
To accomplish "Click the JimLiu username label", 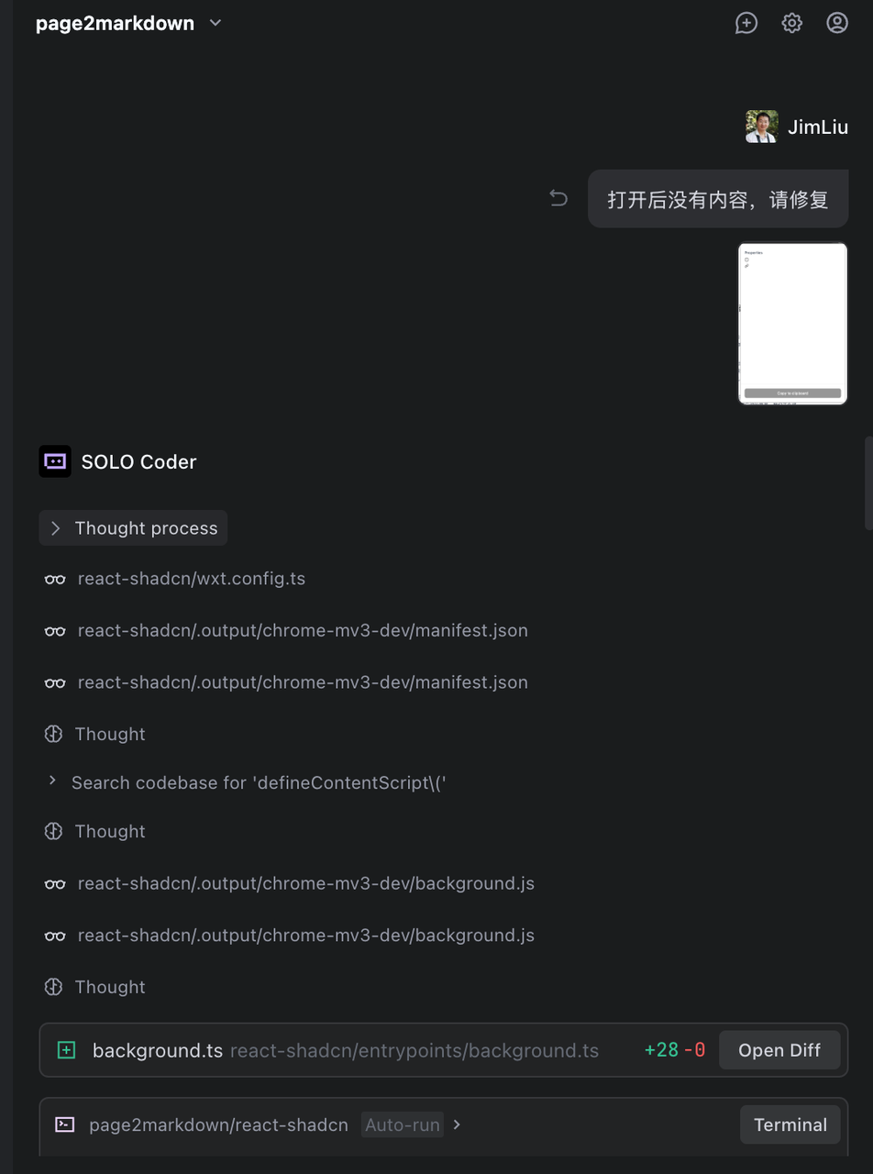I will click(817, 127).
